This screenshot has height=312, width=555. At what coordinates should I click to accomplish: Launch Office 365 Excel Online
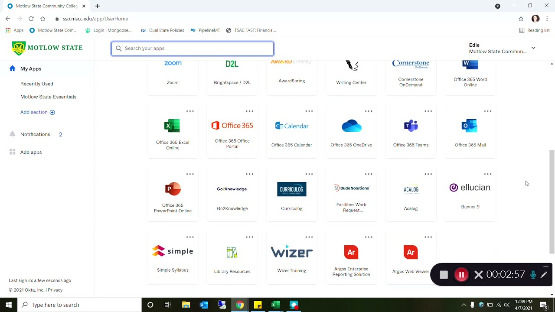(173, 132)
